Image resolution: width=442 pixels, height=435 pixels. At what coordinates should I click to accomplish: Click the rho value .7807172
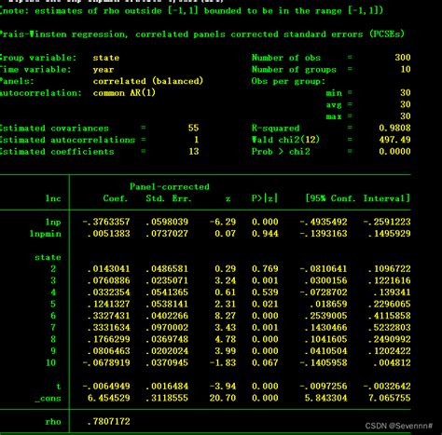108,421
